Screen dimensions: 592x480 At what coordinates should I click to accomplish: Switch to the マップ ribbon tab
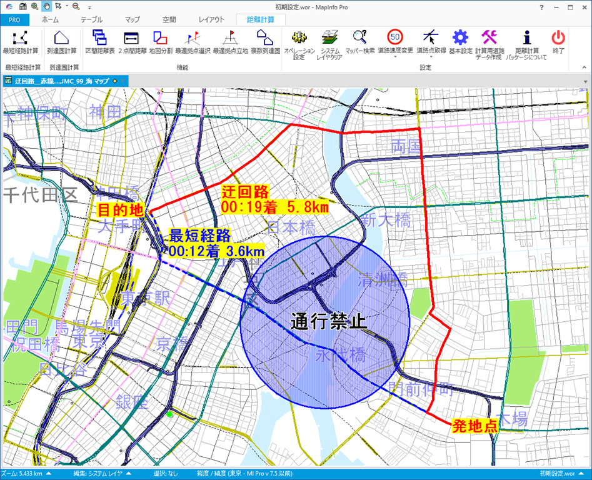pos(132,19)
